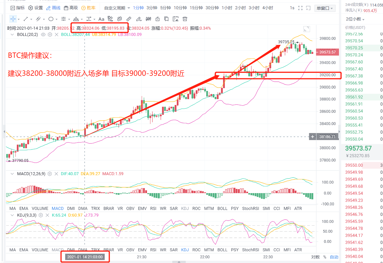Expand the main chart pane icon
Screen dimensions: 383x263
pyautogui.click(x=307, y=29)
